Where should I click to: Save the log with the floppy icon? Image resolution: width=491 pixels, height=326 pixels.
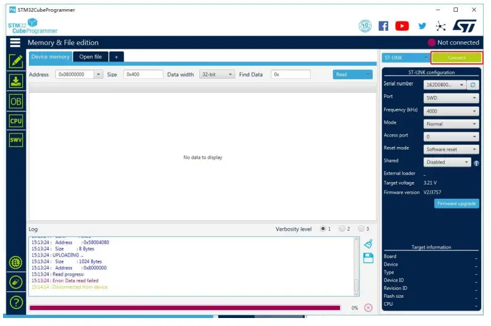click(368, 258)
